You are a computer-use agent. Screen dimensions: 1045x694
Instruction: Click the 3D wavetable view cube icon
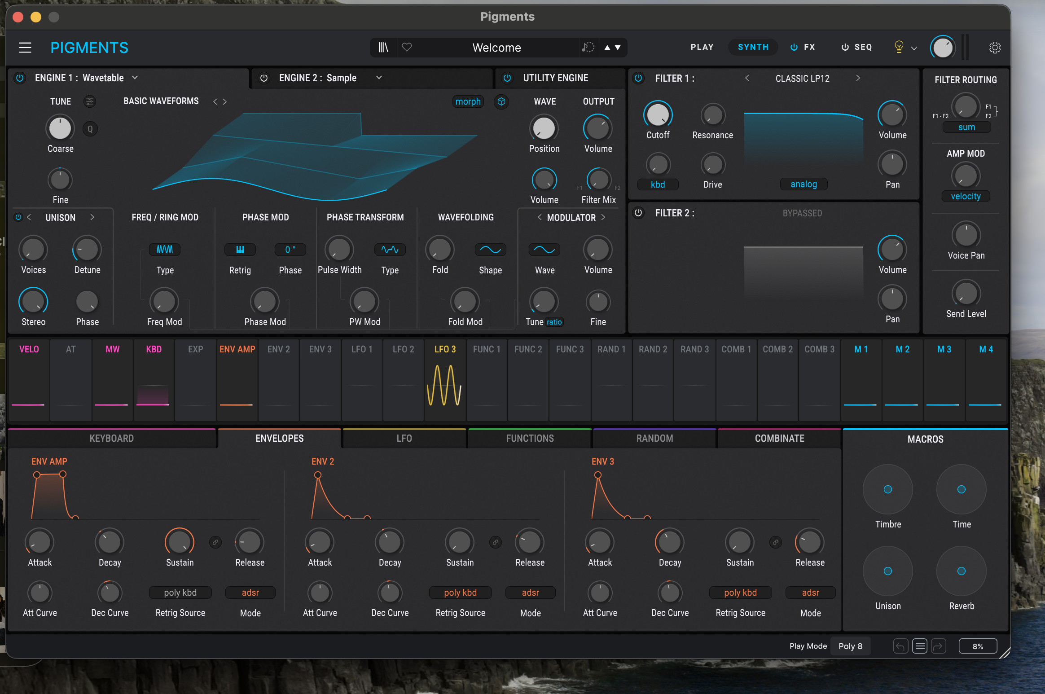pyautogui.click(x=501, y=102)
